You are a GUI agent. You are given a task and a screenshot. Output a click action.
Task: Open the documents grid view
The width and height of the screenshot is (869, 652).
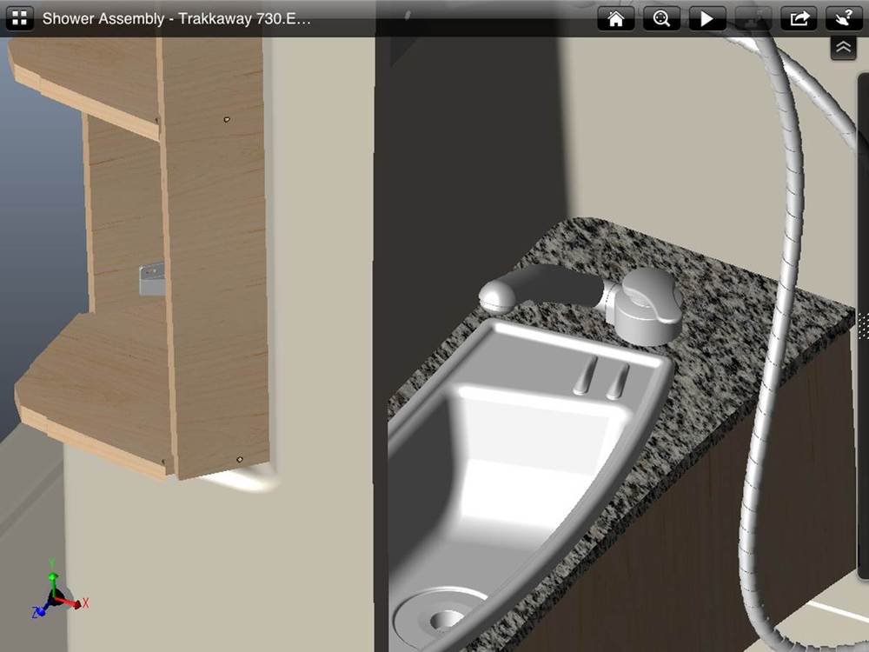[x=19, y=18]
